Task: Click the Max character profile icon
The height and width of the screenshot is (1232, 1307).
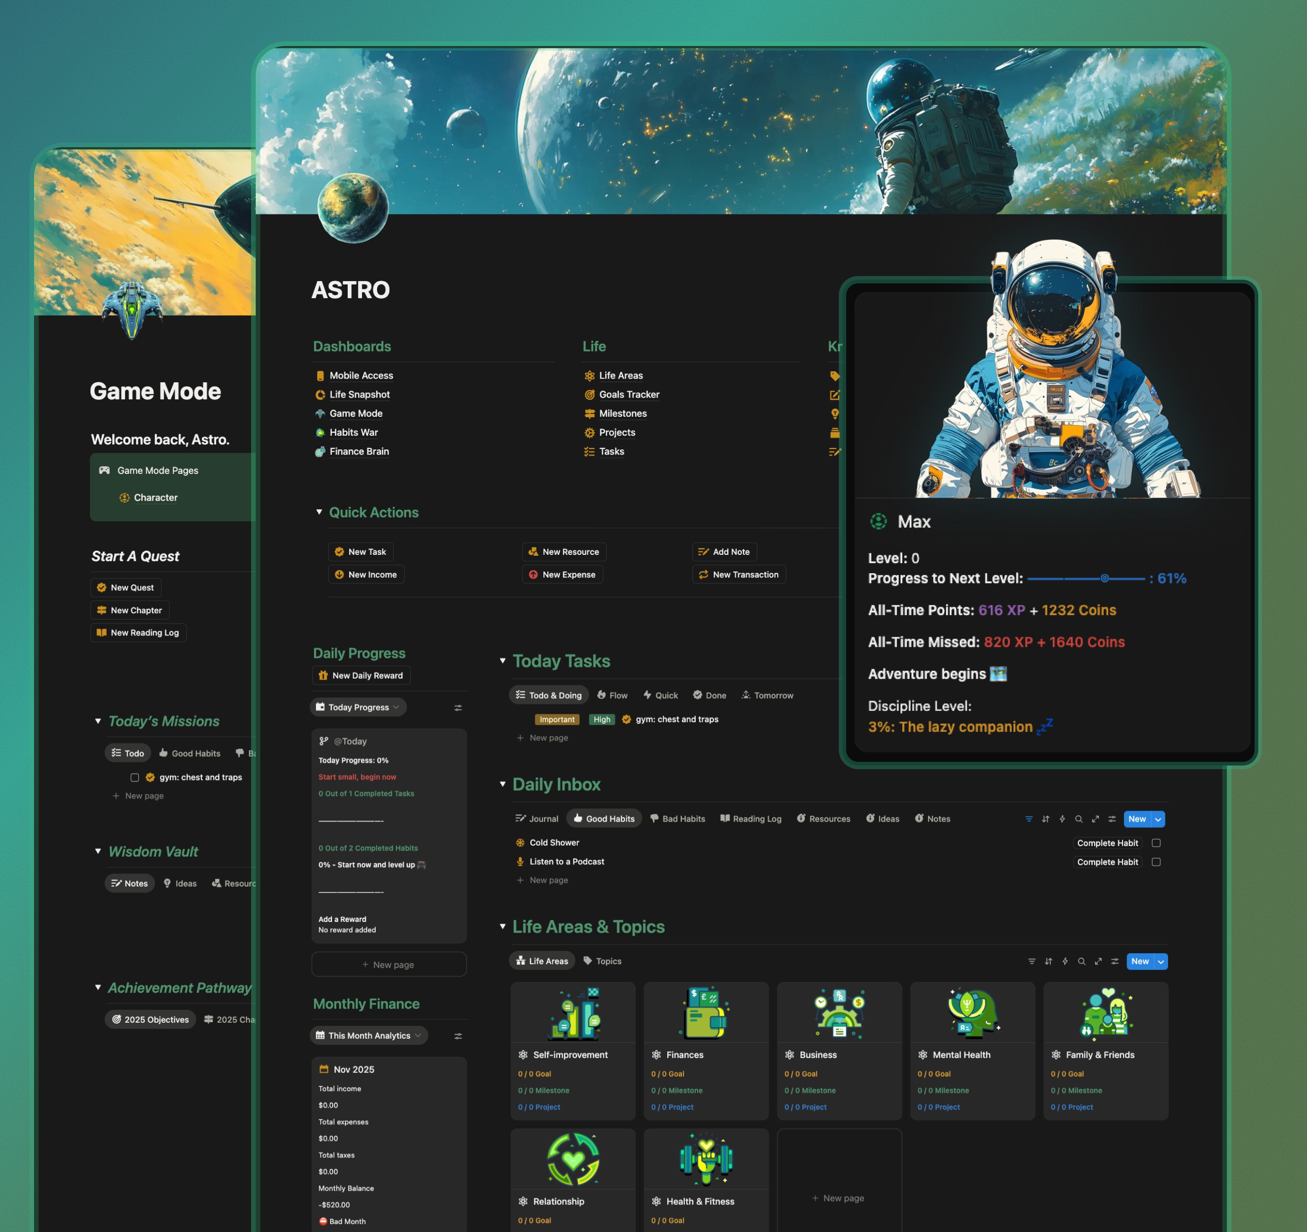Action: 878,522
